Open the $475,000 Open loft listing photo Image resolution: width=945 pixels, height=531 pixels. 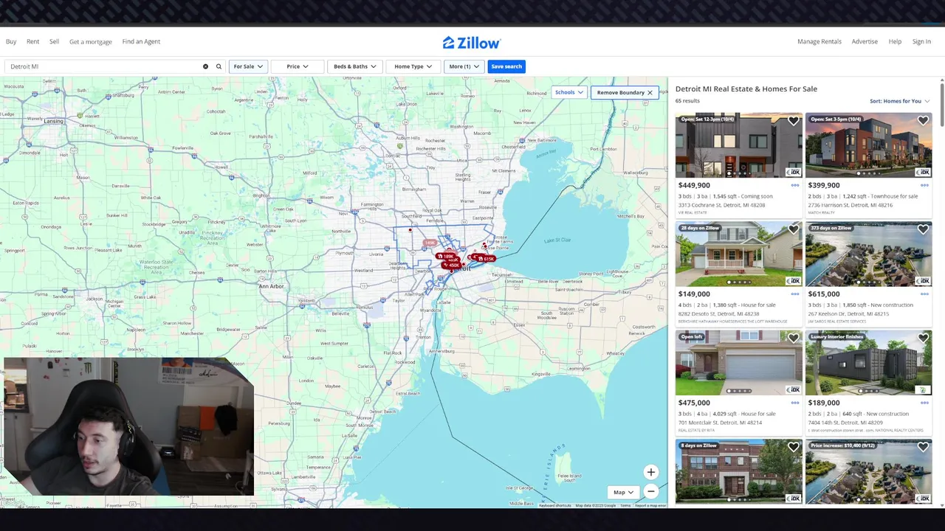[x=738, y=363]
